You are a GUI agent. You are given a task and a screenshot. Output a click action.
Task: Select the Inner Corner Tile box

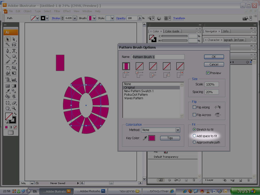coord(153,66)
